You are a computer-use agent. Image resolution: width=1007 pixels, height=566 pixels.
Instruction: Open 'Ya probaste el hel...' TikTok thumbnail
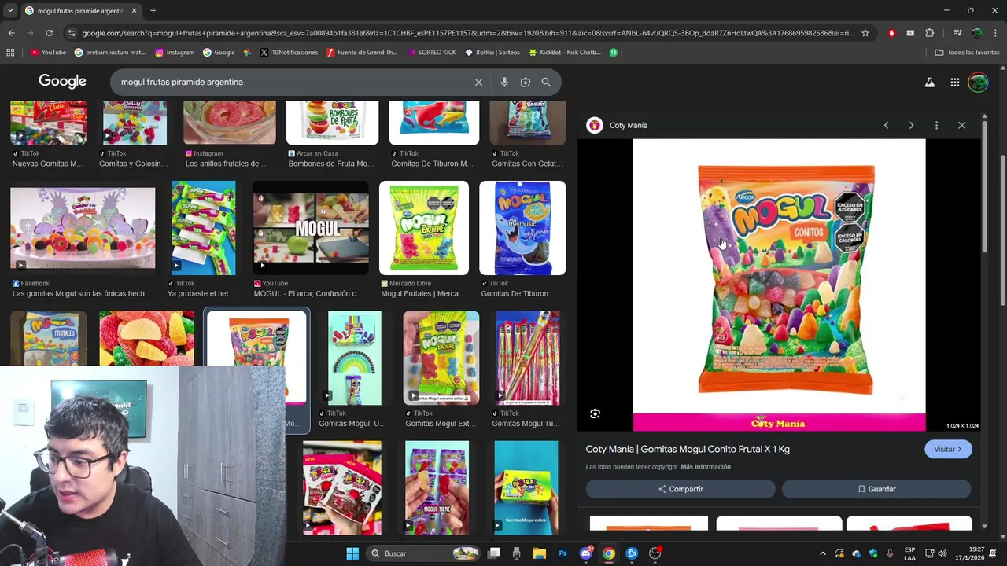[x=203, y=228]
